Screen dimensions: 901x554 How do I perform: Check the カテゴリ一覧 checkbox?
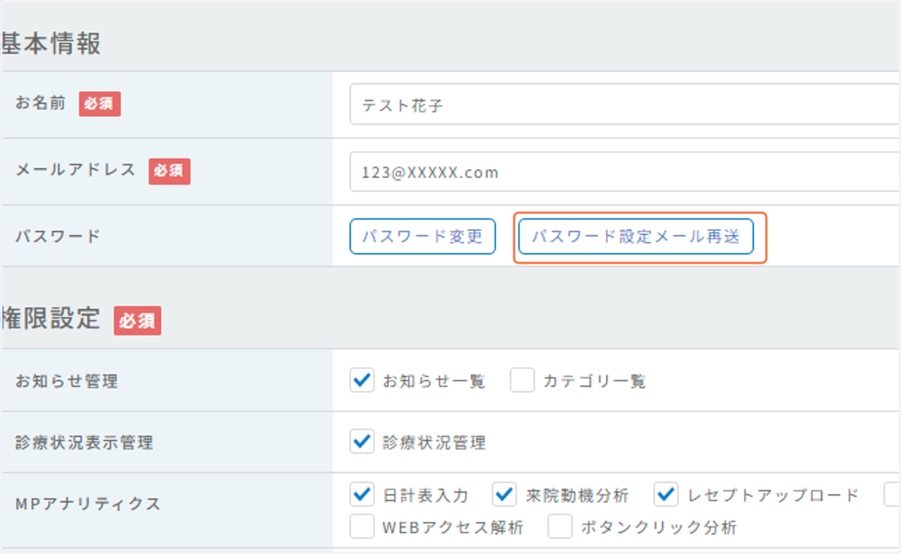(523, 381)
